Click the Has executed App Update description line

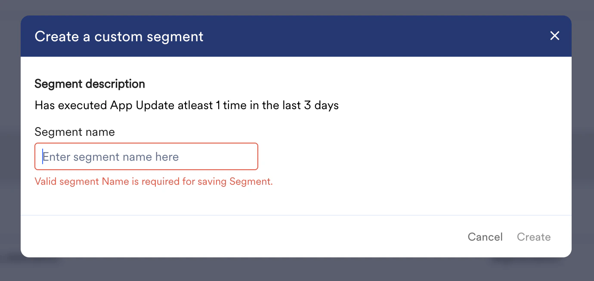(186, 105)
